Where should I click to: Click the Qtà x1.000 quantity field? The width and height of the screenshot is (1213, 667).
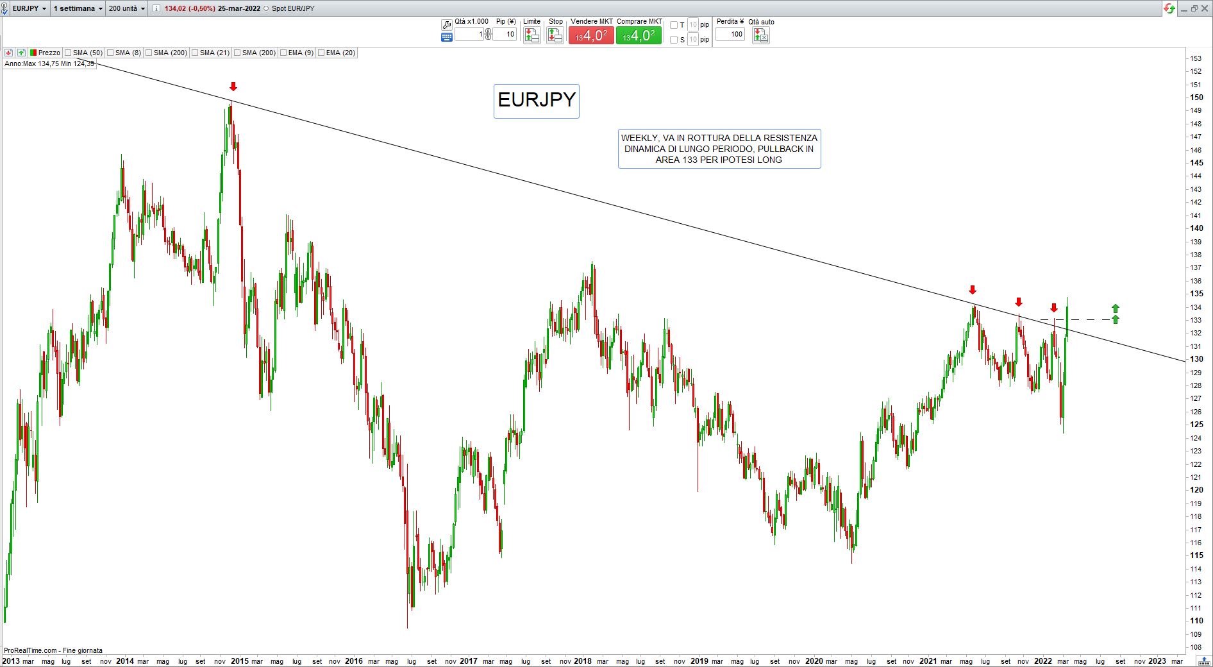(x=469, y=35)
